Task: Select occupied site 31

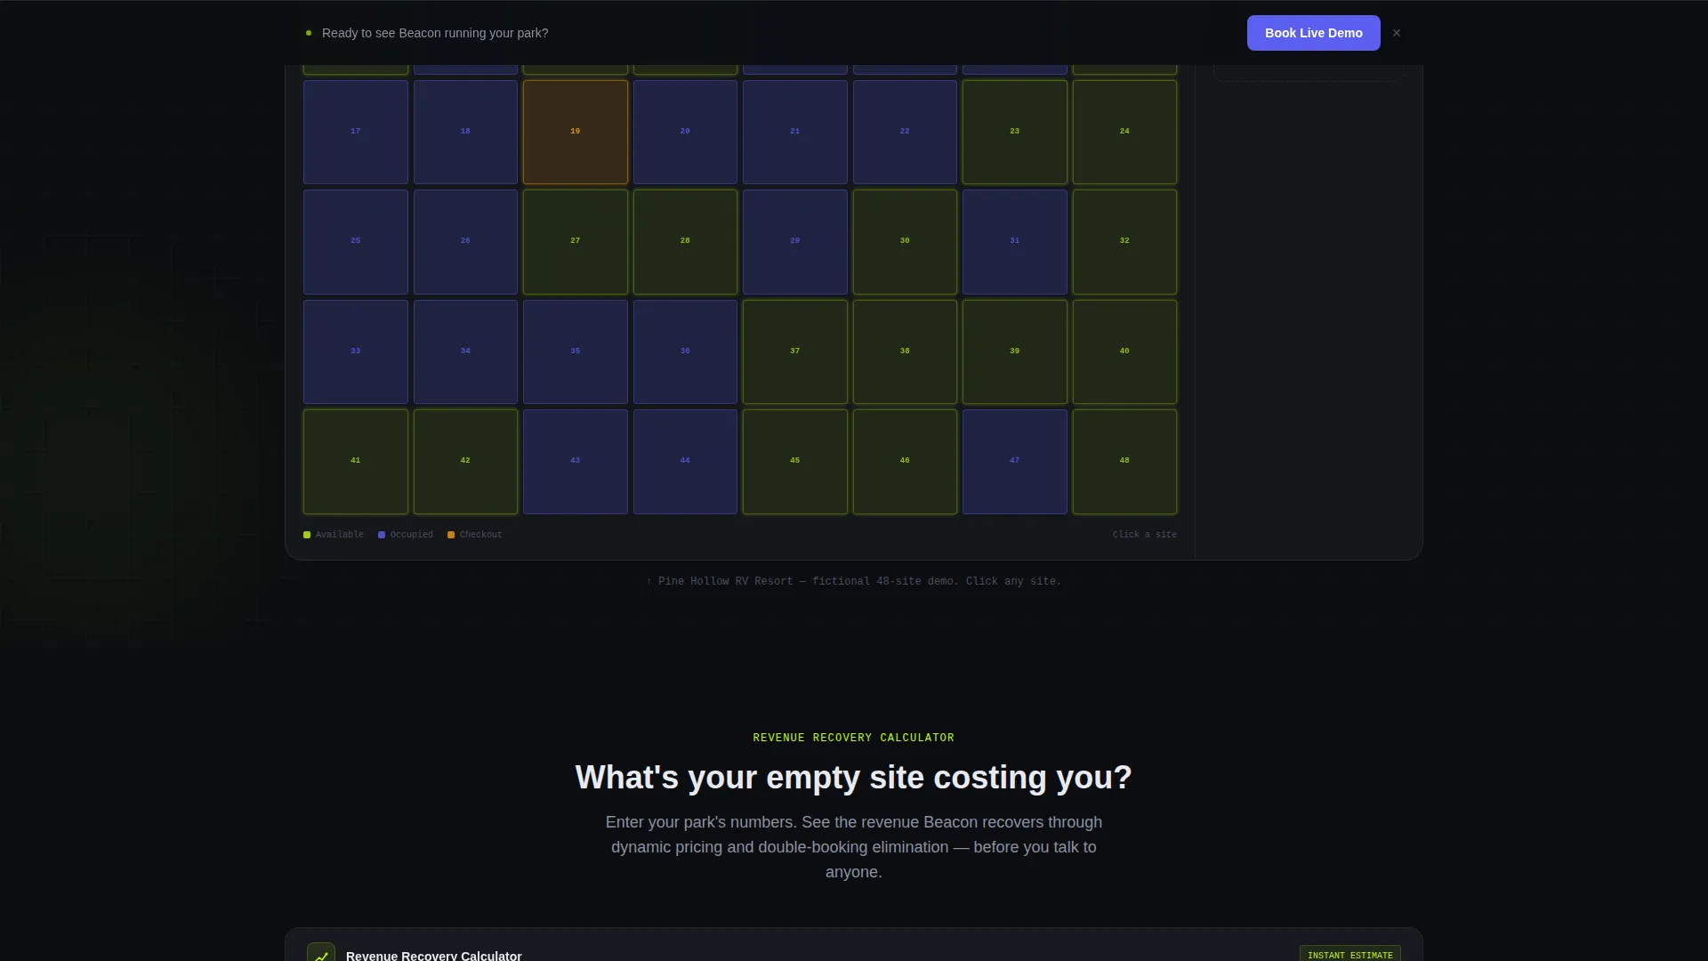Action: pos(1015,242)
